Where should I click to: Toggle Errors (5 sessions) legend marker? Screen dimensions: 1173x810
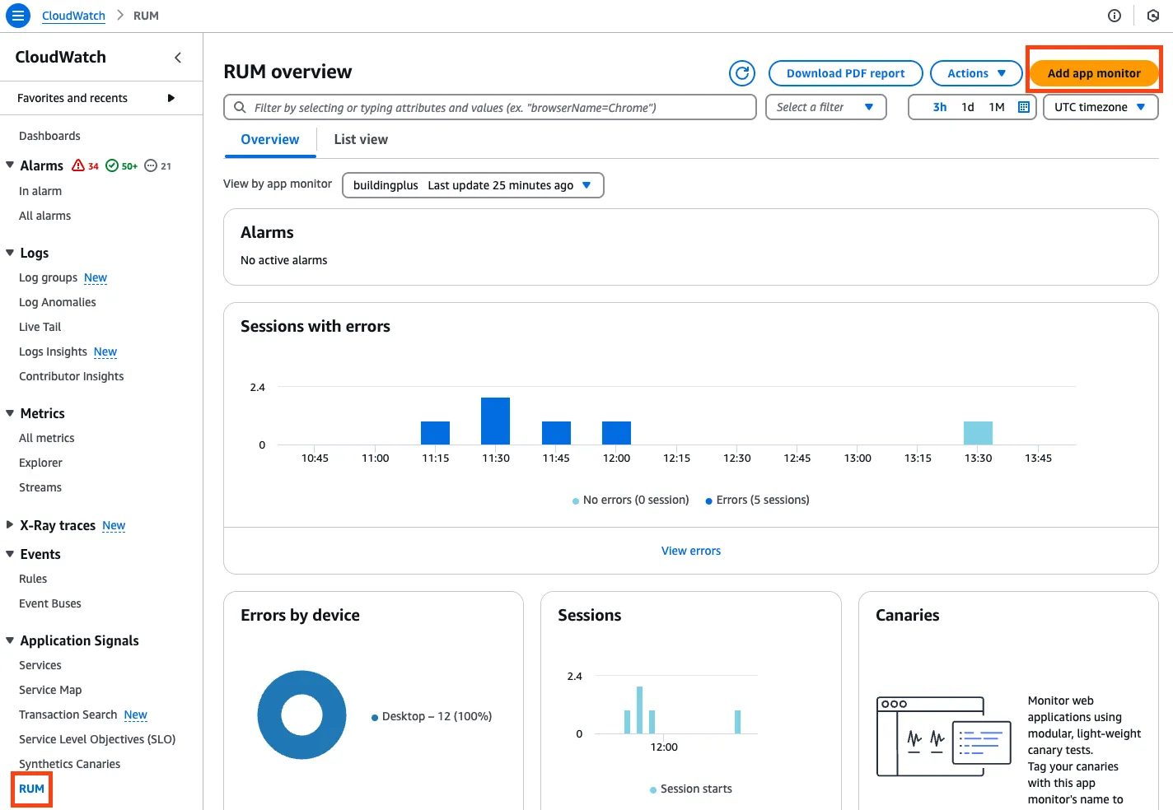pyautogui.click(x=709, y=500)
